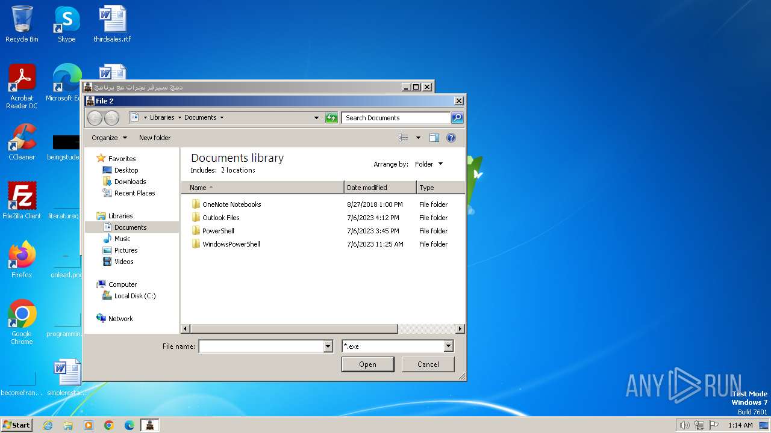
Task: Open Chrome from the taskbar
Action: coord(109,425)
